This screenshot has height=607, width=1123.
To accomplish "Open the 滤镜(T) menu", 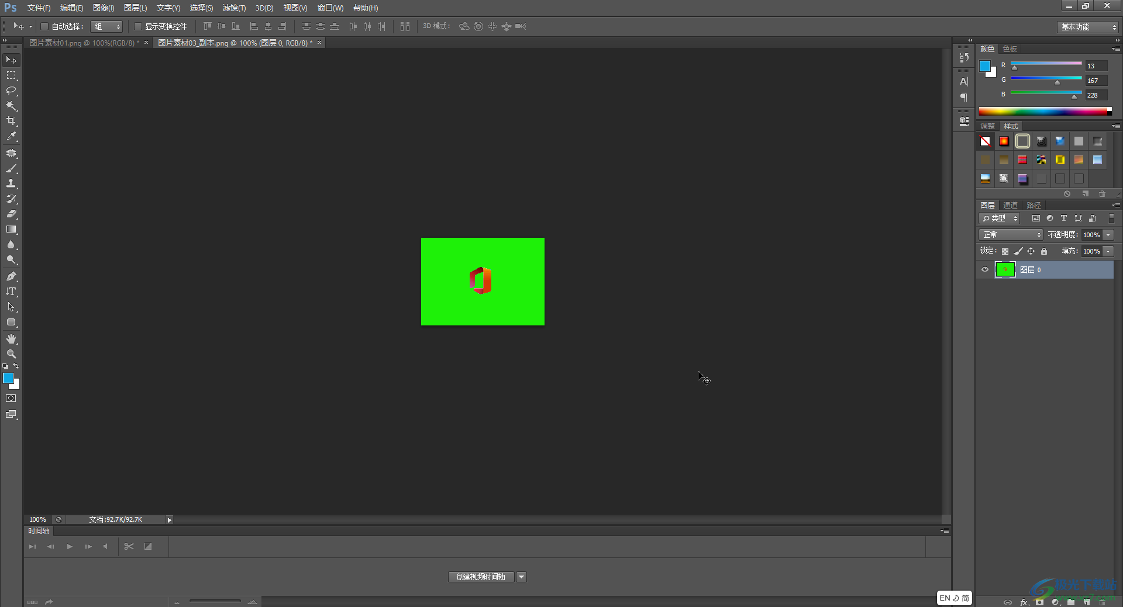I will click(234, 8).
